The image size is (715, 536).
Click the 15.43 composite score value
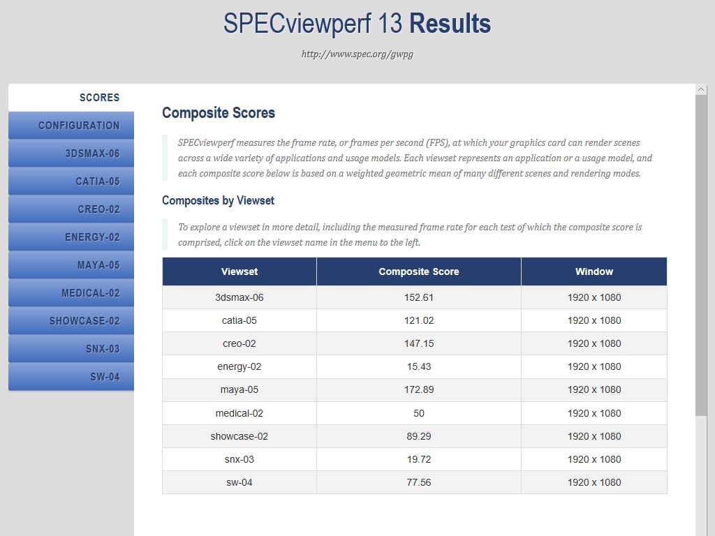[419, 367]
